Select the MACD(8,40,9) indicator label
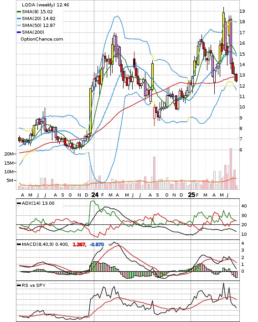 coord(45,244)
